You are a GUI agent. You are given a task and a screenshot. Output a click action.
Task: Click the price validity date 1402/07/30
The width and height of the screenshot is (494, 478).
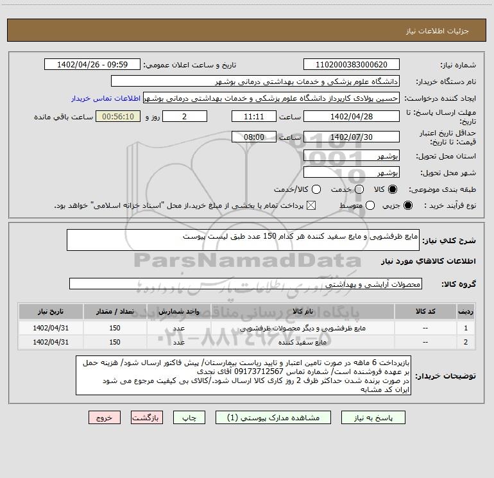coord(352,137)
